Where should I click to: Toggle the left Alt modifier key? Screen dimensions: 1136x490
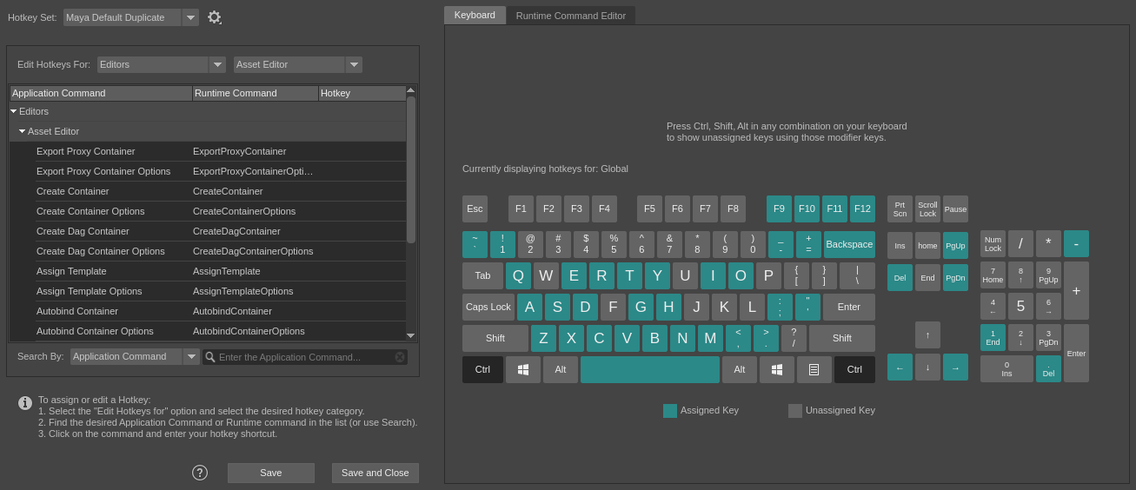pyautogui.click(x=561, y=369)
